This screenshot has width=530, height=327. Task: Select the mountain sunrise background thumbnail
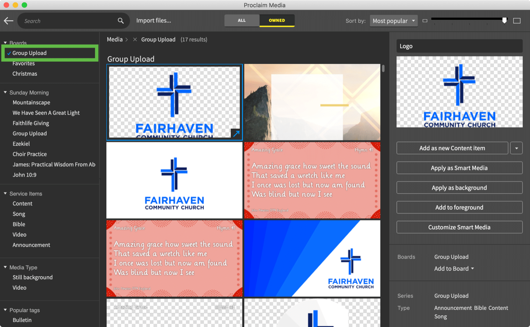coord(312,102)
